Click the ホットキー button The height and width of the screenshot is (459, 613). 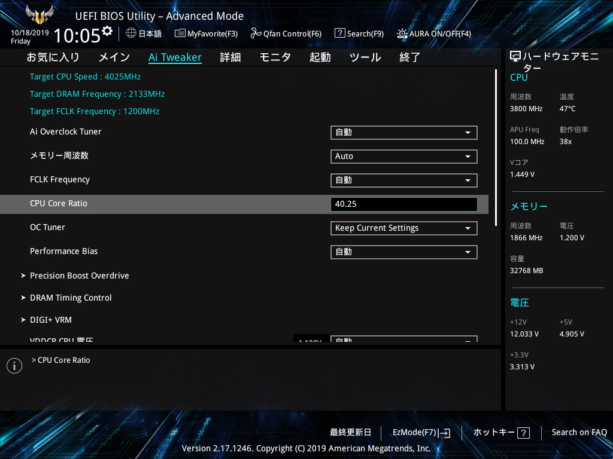502,433
